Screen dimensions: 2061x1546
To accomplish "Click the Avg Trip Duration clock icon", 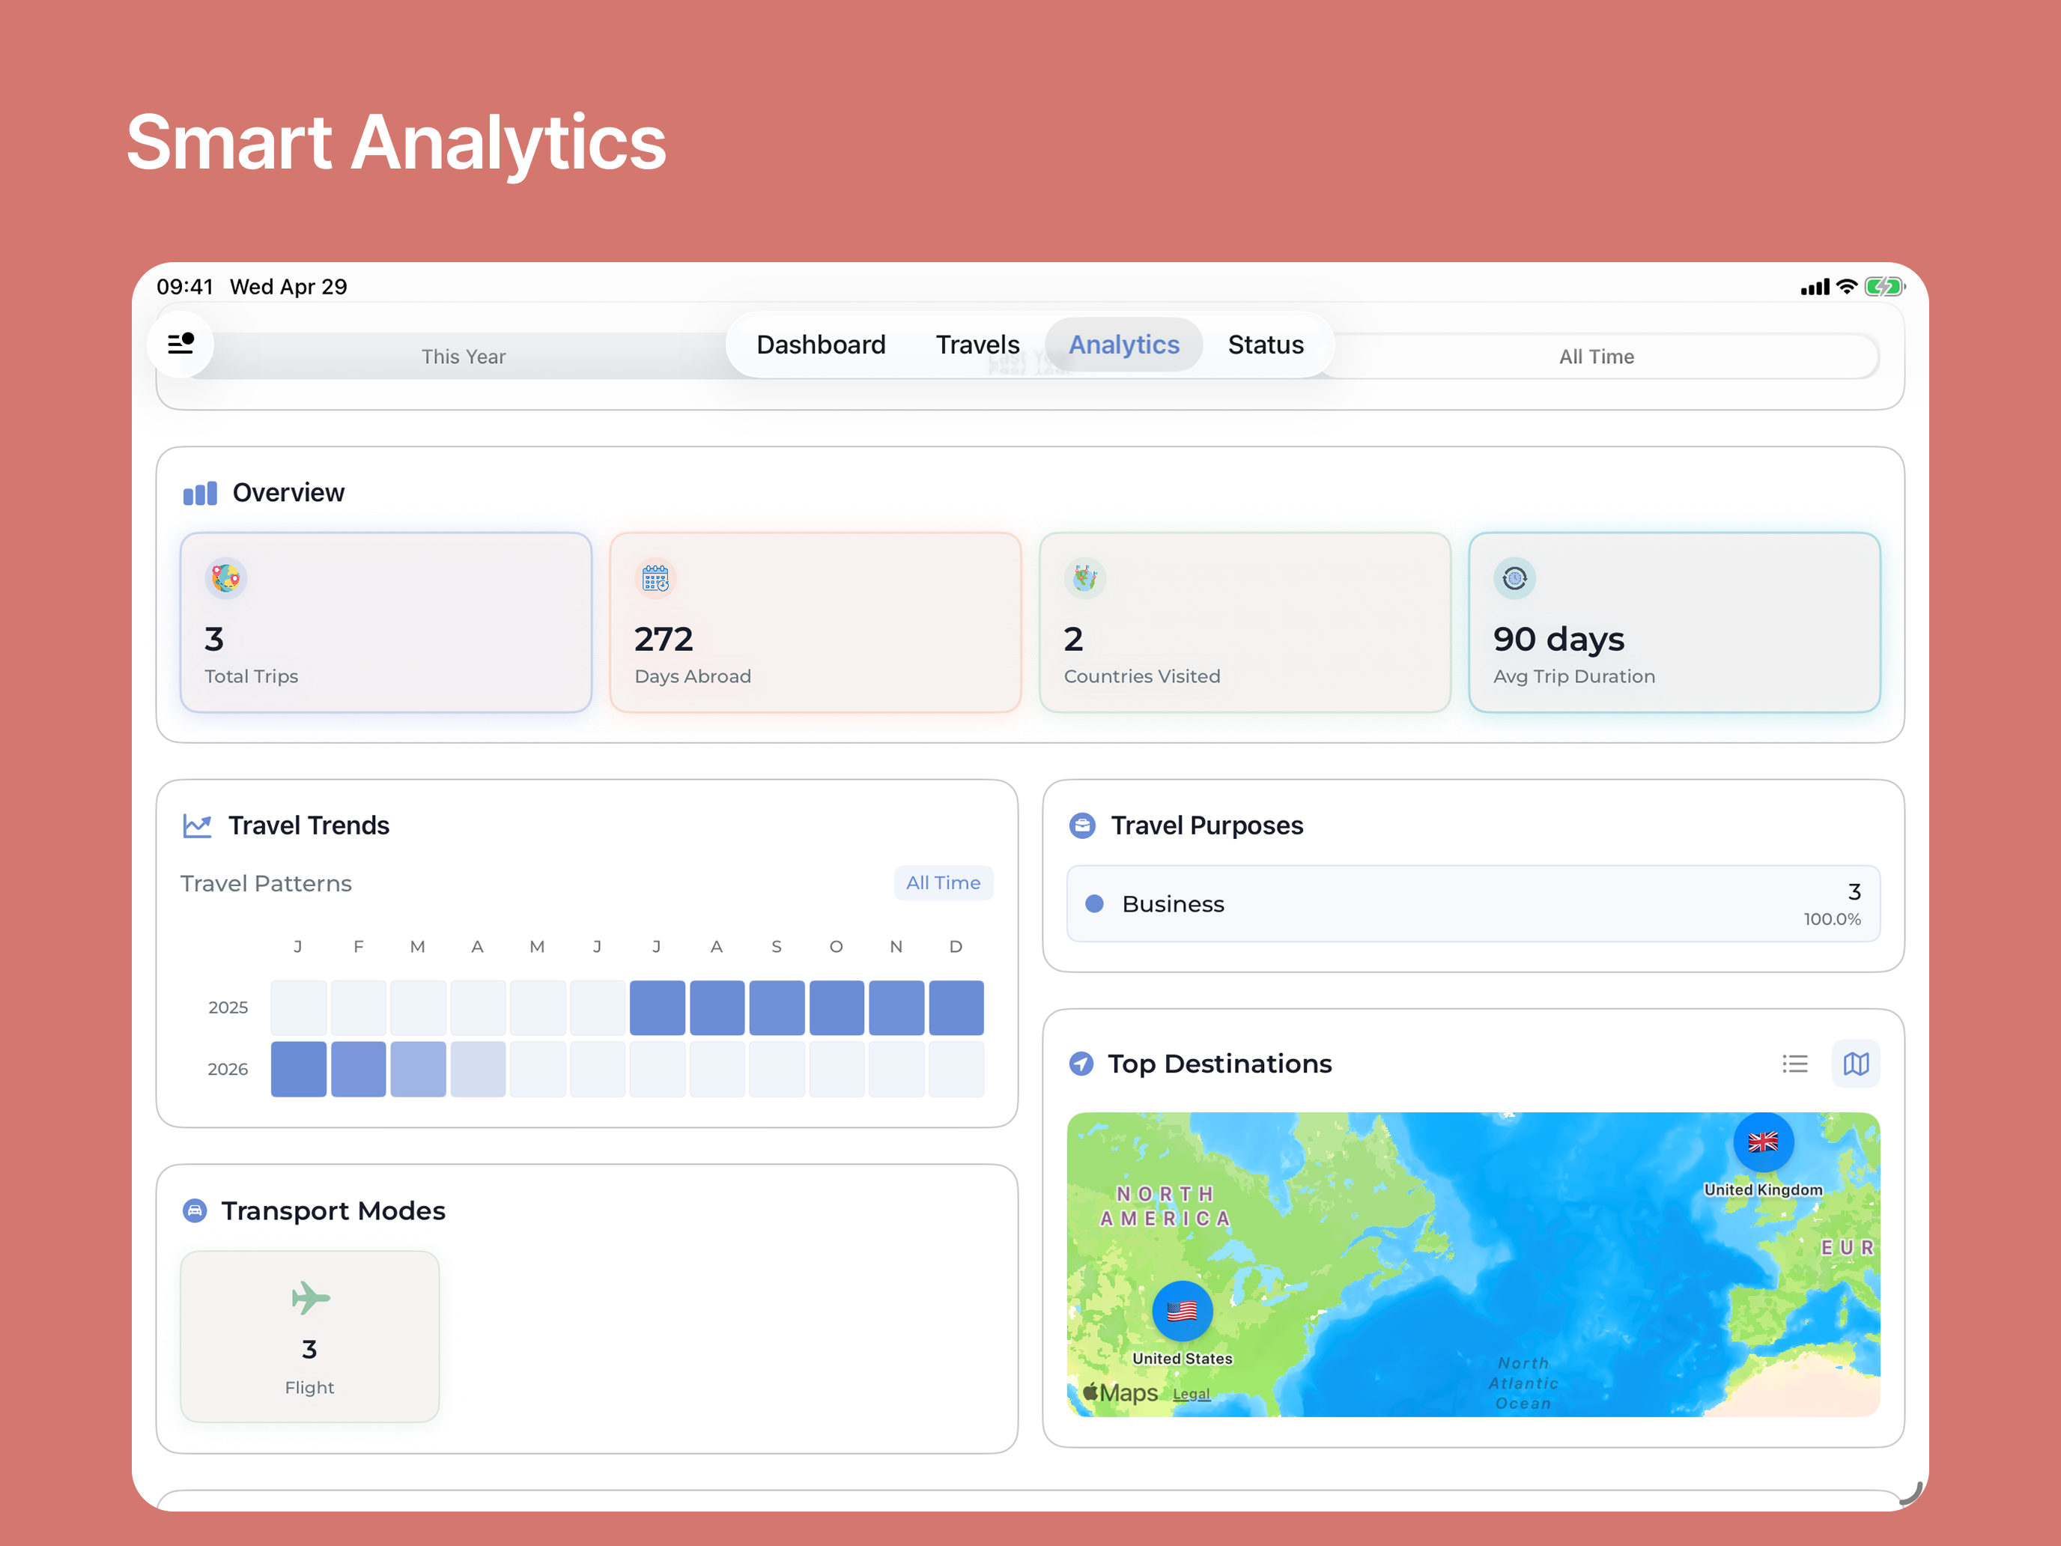I will coord(1514,579).
